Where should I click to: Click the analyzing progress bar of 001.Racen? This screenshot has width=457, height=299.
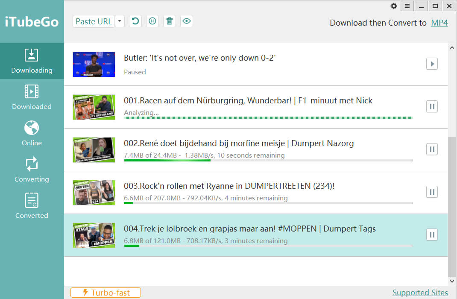pyautogui.click(x=268, y=118)
